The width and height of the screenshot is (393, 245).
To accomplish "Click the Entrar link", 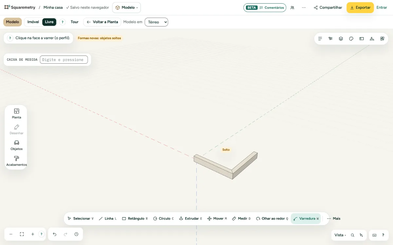I will 382,8.
